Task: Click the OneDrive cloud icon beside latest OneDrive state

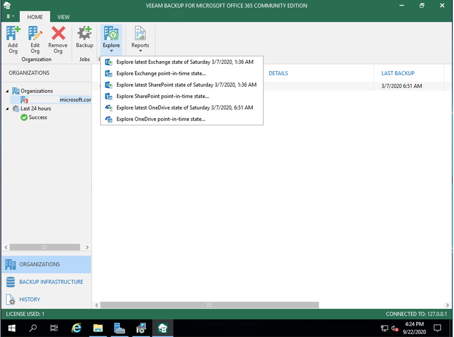Action: pyautogui.click(x=109, y=108)
